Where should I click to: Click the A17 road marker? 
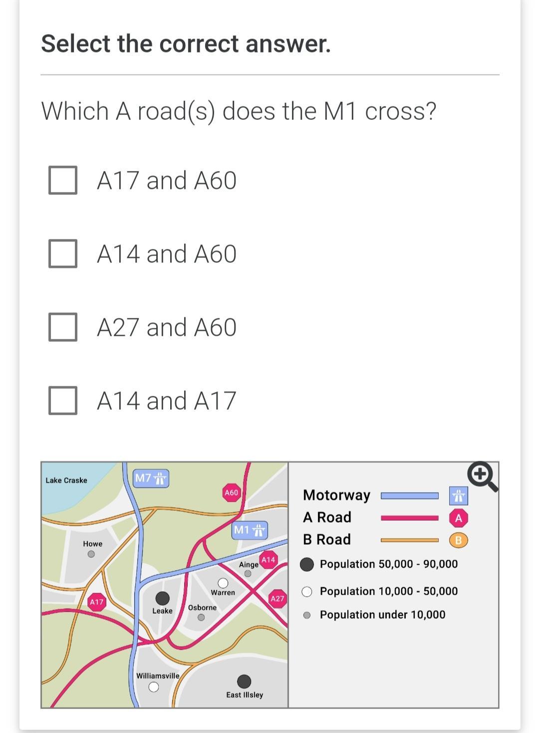point(96,603)
